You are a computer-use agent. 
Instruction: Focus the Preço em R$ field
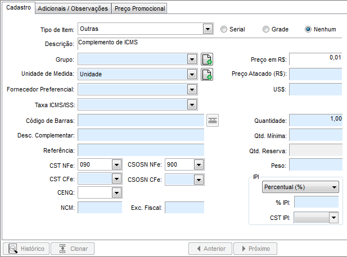pos(316,59)
